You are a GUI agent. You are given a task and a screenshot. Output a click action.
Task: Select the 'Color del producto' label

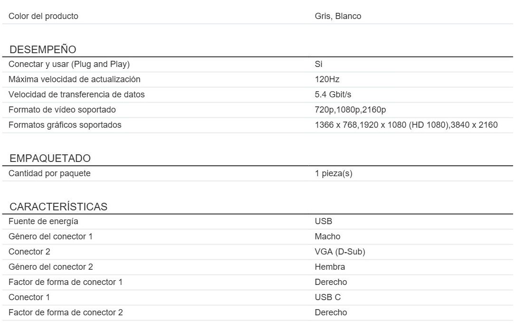tap(43, 16)
